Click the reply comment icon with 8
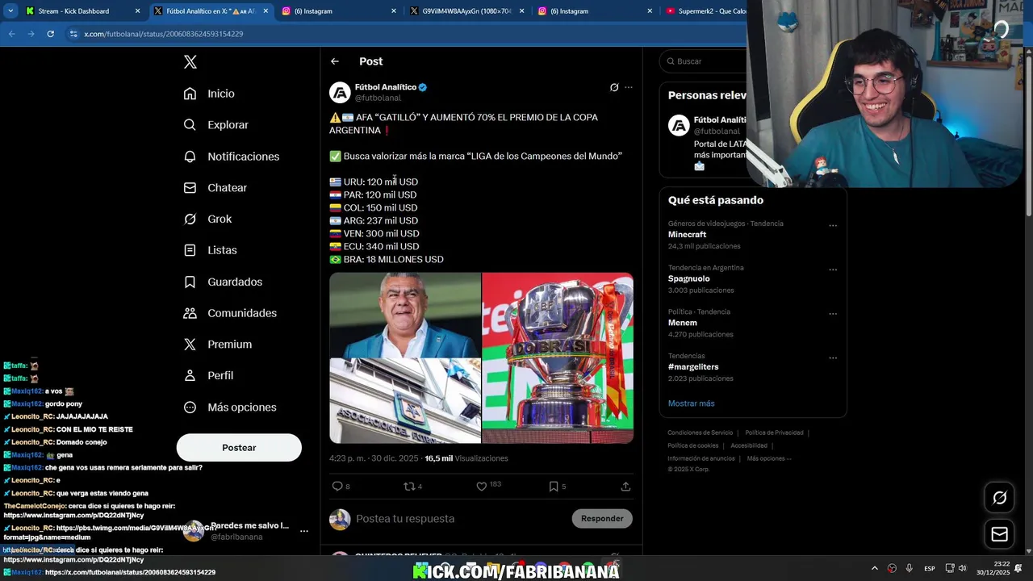This screenshot has width=1033, height=581. [337, 487]
